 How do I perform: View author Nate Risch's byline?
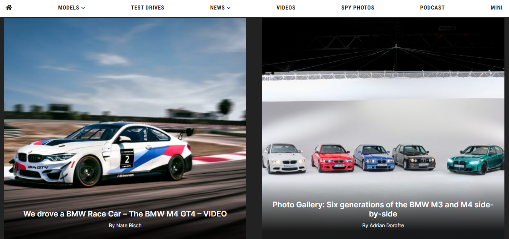pos(125,226)
